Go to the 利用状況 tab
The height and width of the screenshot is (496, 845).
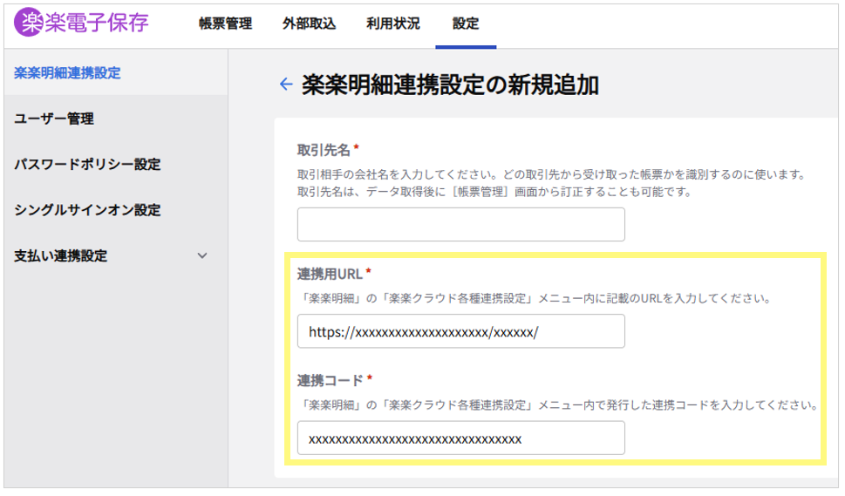[392, 24]
